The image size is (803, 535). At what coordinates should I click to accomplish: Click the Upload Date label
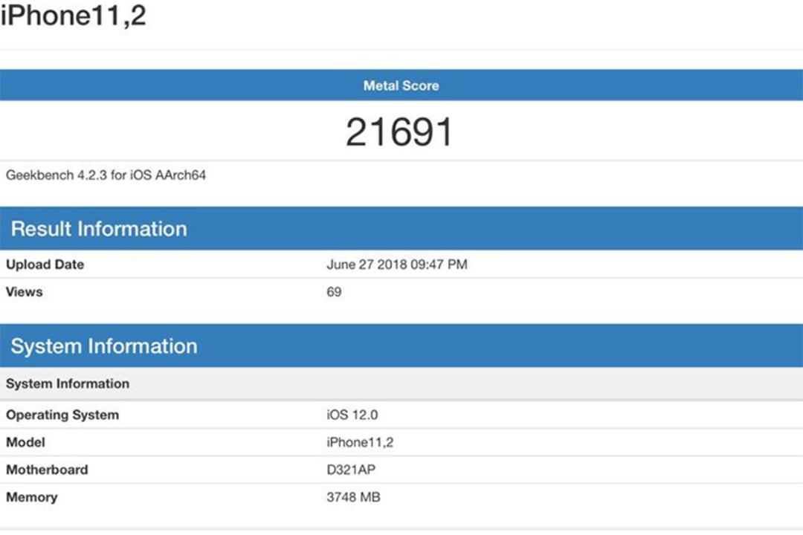(x=45, y=265)
